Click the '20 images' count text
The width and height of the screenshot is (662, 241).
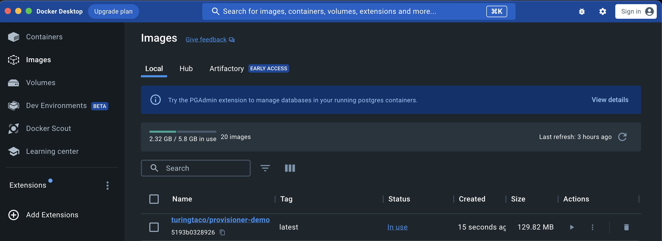point(236,137)
